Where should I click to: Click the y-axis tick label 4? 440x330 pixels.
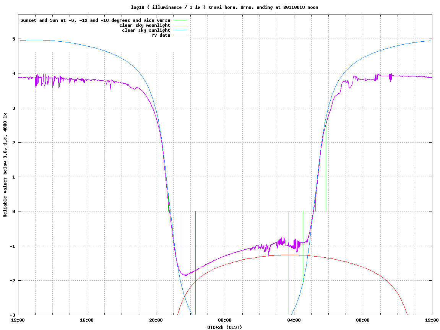point(13,73)
